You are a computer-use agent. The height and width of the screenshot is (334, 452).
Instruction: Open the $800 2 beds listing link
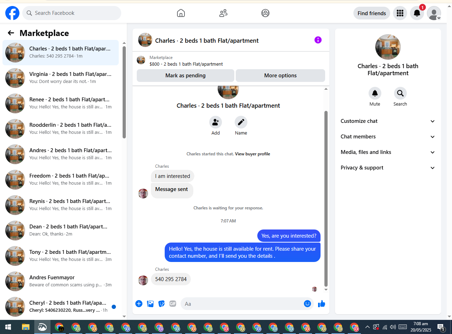186,64
